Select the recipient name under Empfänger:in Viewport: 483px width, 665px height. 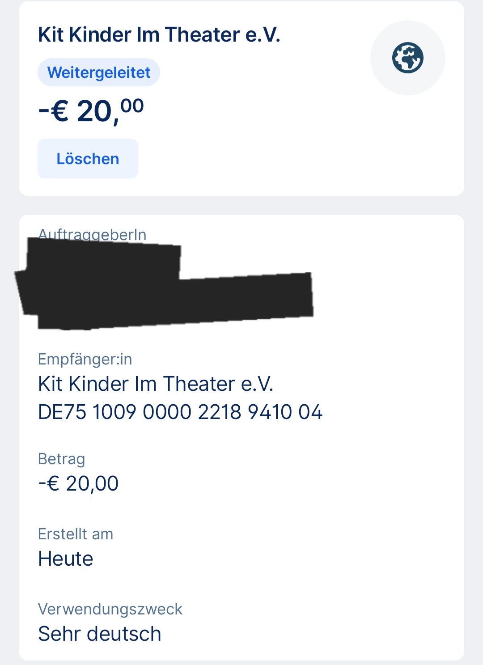click(156, 384)
